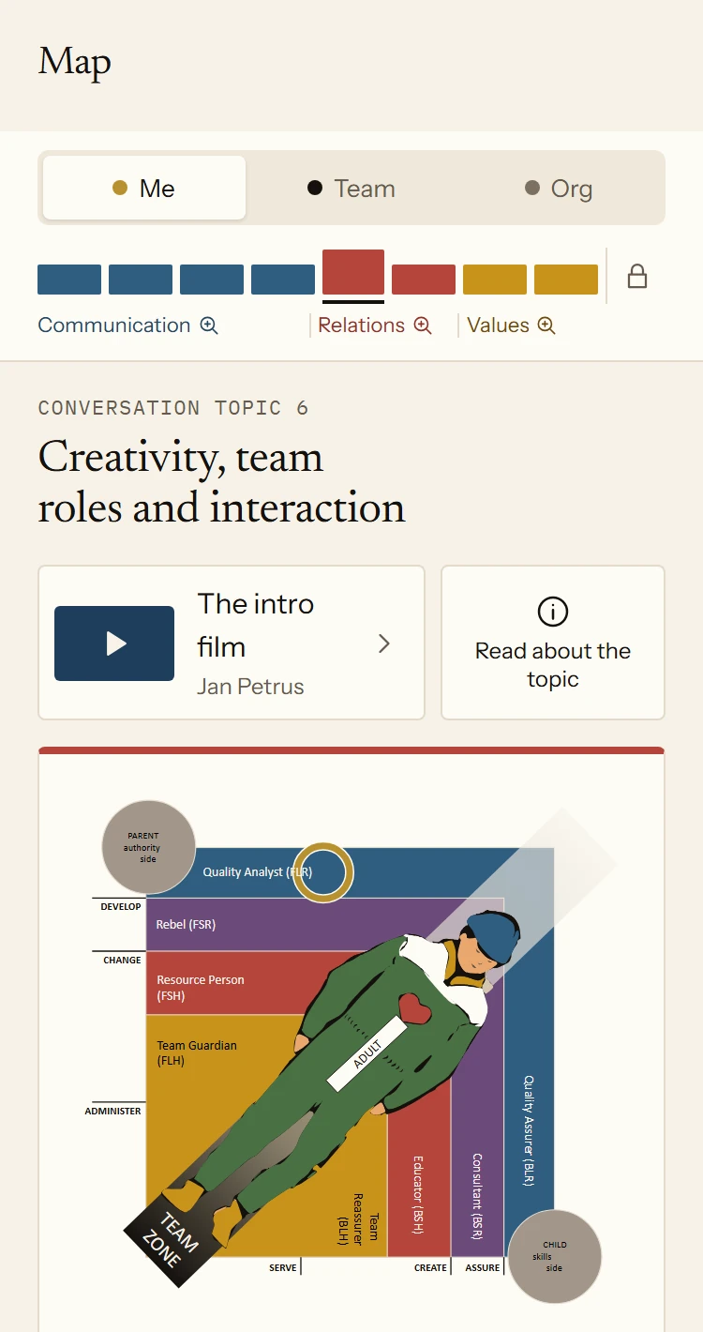The image size is (703, 1332).
Task: Click the padlock icon
Action: click(637, 277)
